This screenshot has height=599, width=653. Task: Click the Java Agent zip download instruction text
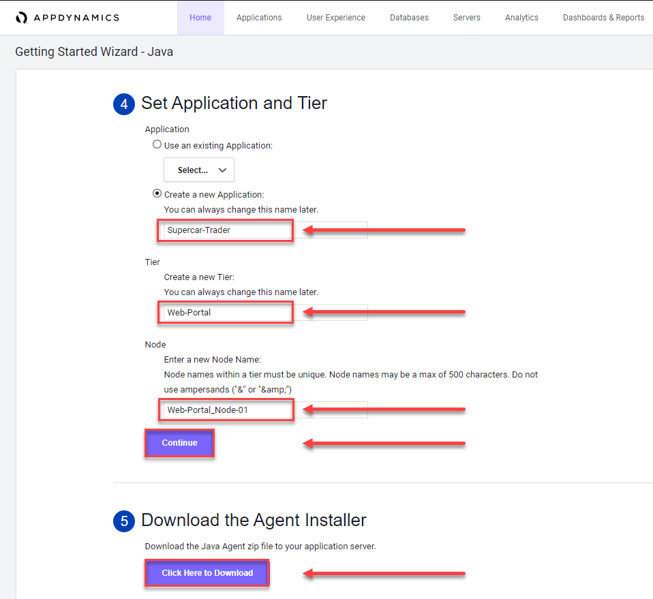pos(260,546)
